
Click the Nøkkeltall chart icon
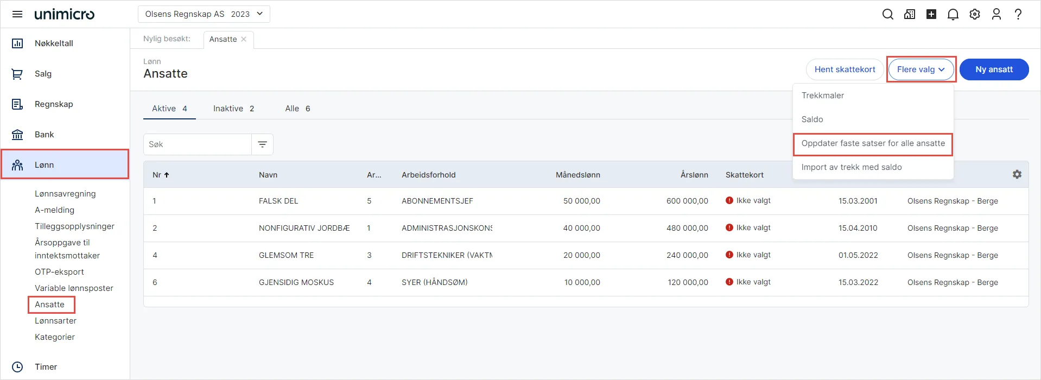[17, 43]
